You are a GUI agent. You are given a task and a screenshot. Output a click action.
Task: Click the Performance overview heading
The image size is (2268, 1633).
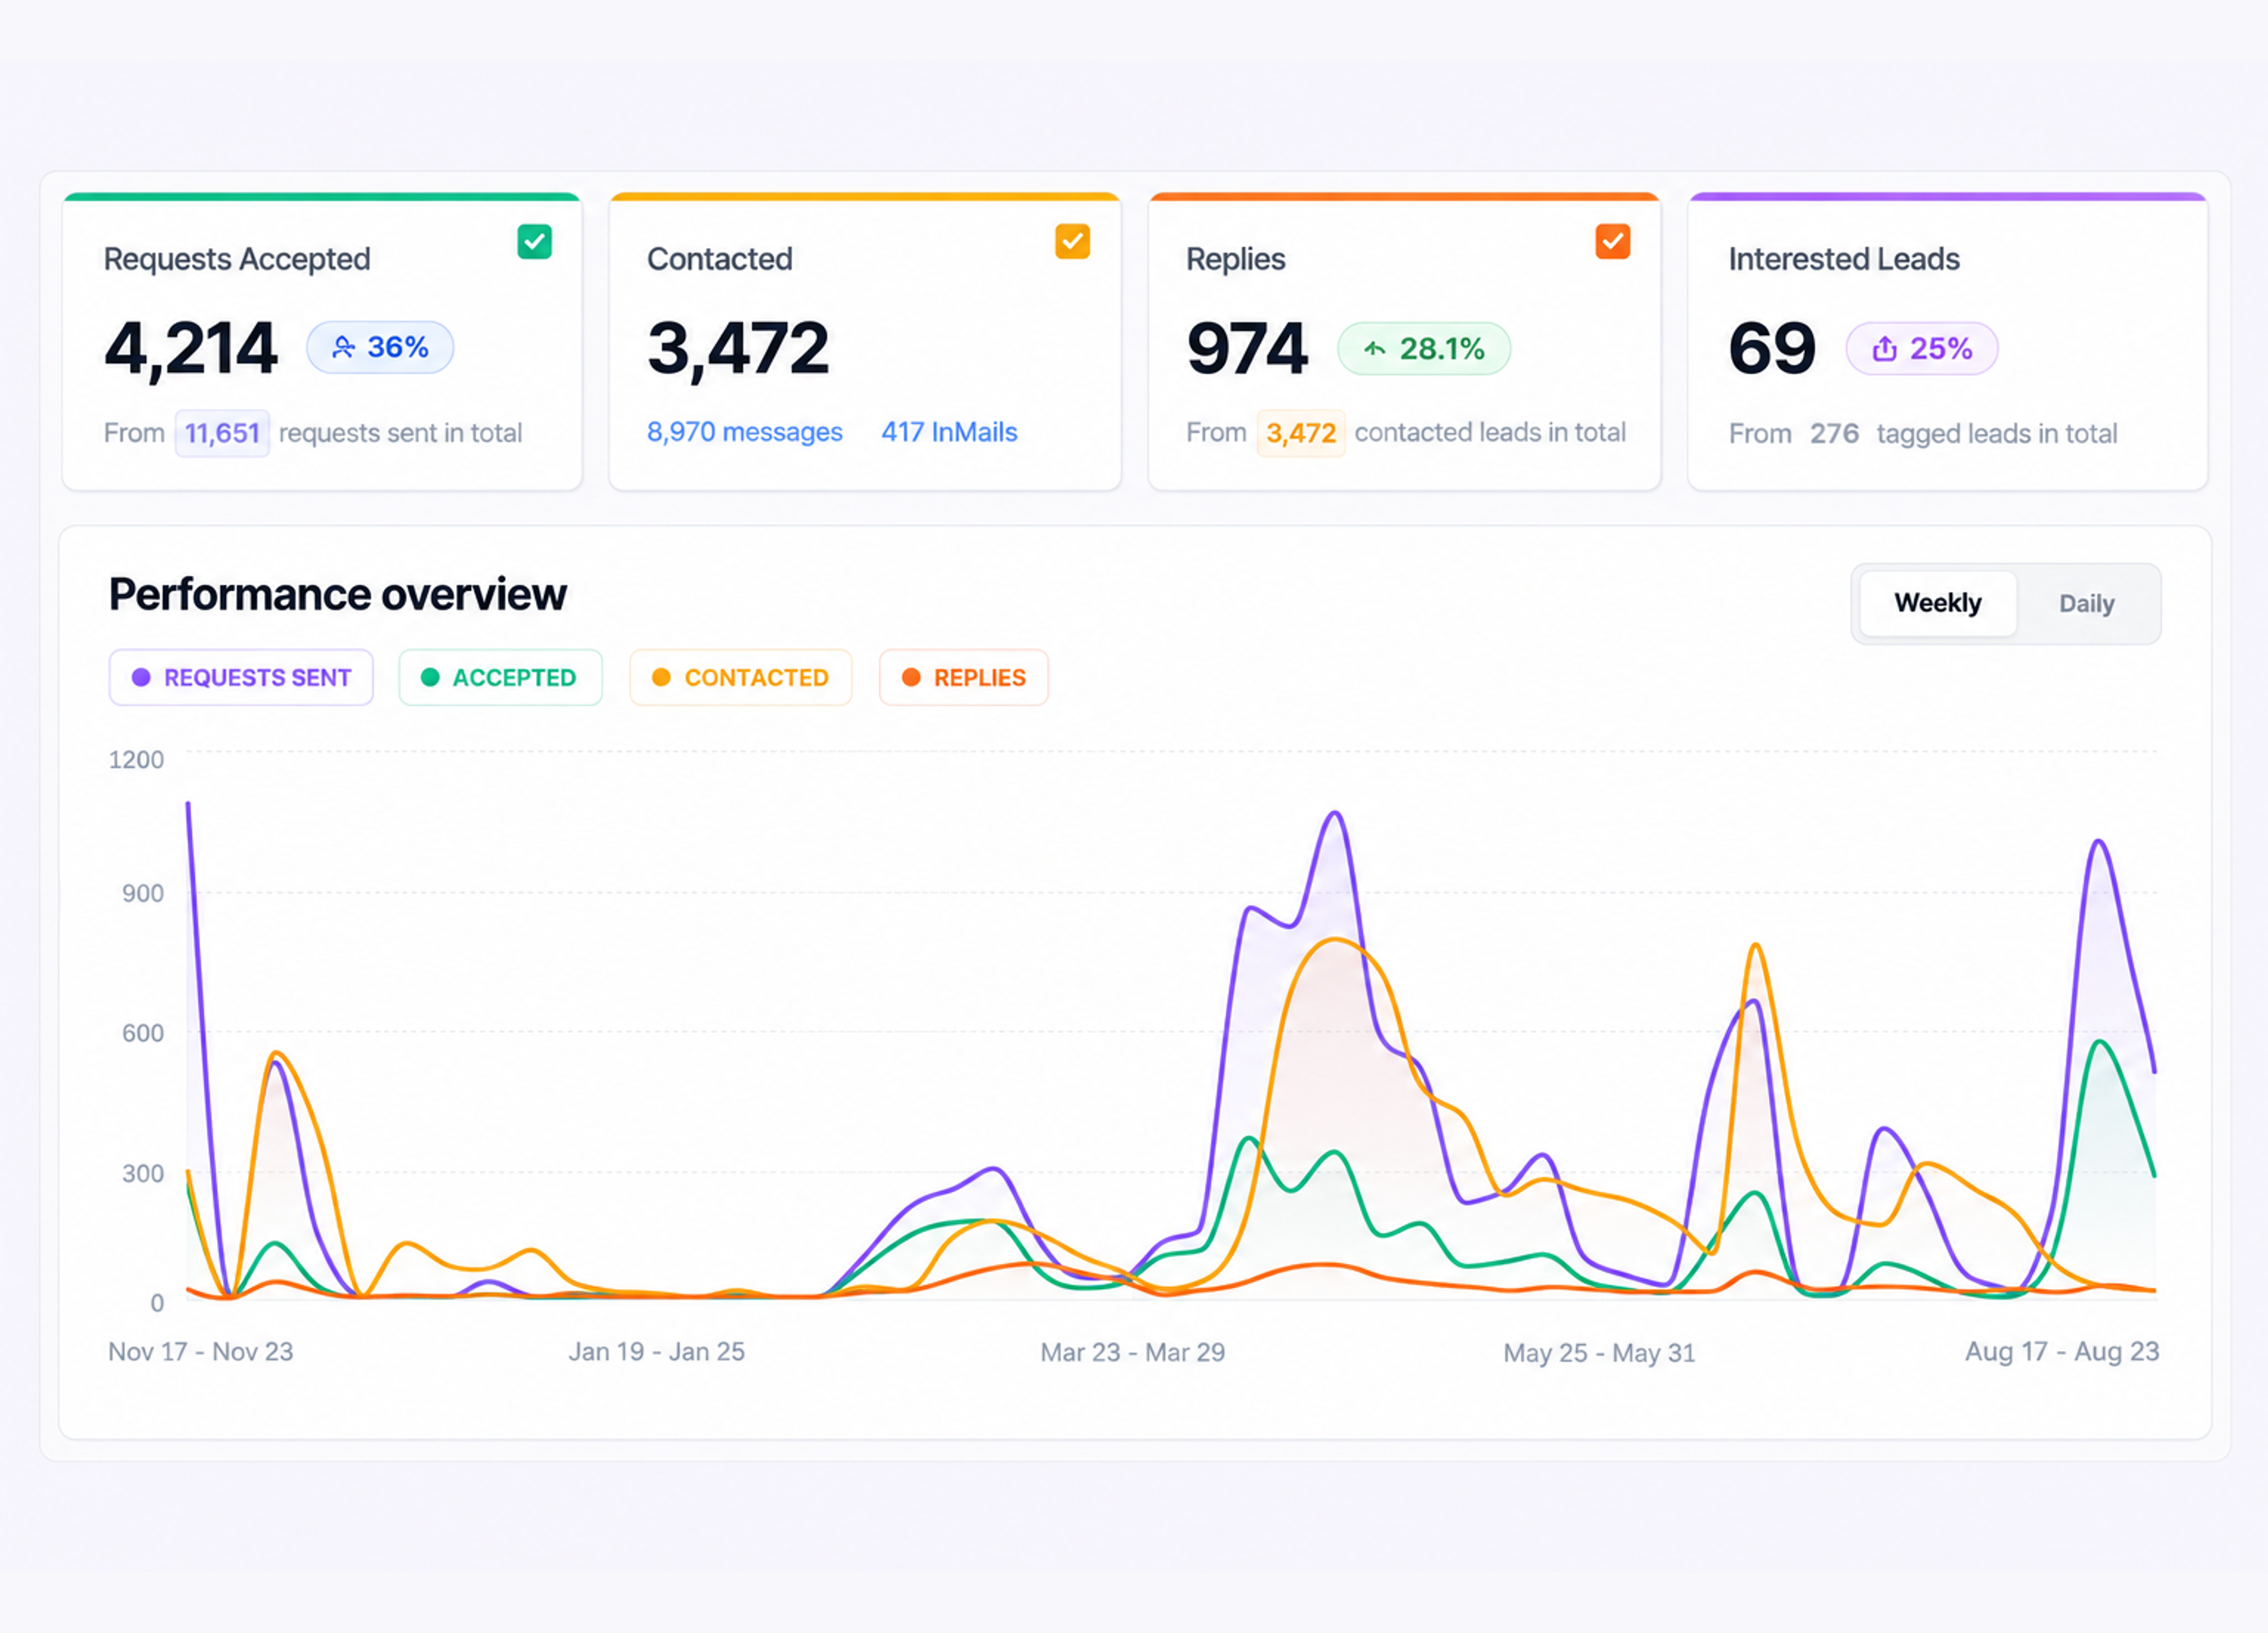pyautogui.click(x=338, y=595)
